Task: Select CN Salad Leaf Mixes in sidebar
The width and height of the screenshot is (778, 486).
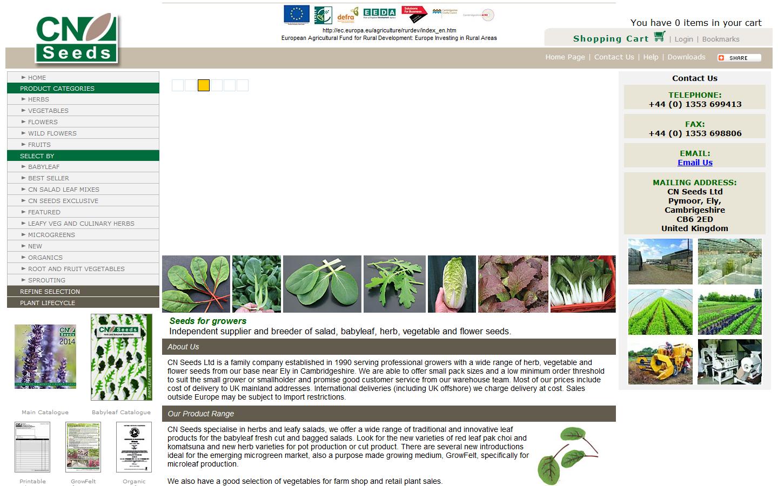Action: 63,190
